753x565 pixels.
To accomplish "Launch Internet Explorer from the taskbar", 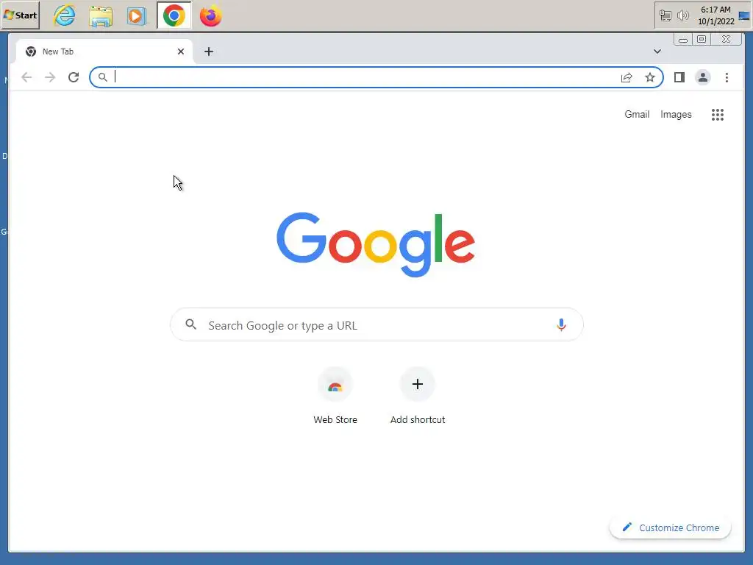I will click(x=65, y=15).
